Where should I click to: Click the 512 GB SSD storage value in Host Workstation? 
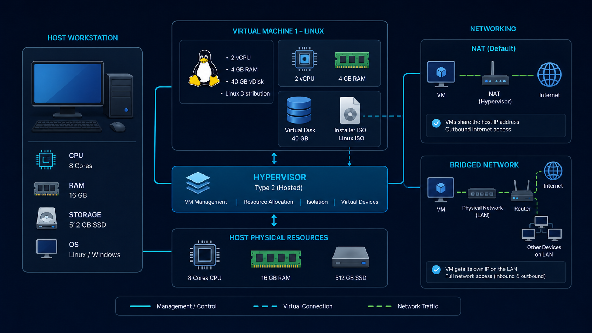pyautogui.click(x=87, y=225)
